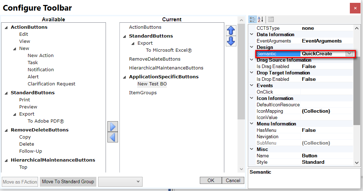
Task: Move selected item down with blue down arrow
Action: pyautogui.click(x=231, y=41)
